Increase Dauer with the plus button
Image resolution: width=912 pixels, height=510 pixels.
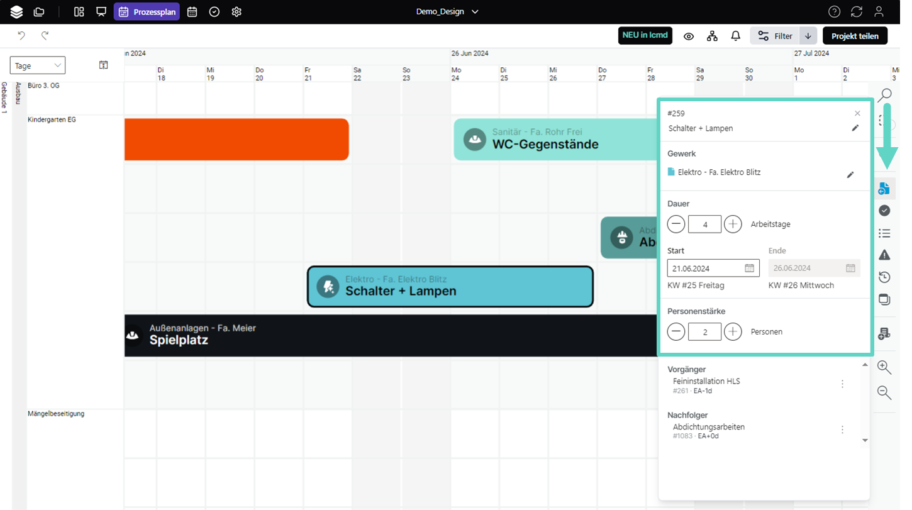click(733, 224)
